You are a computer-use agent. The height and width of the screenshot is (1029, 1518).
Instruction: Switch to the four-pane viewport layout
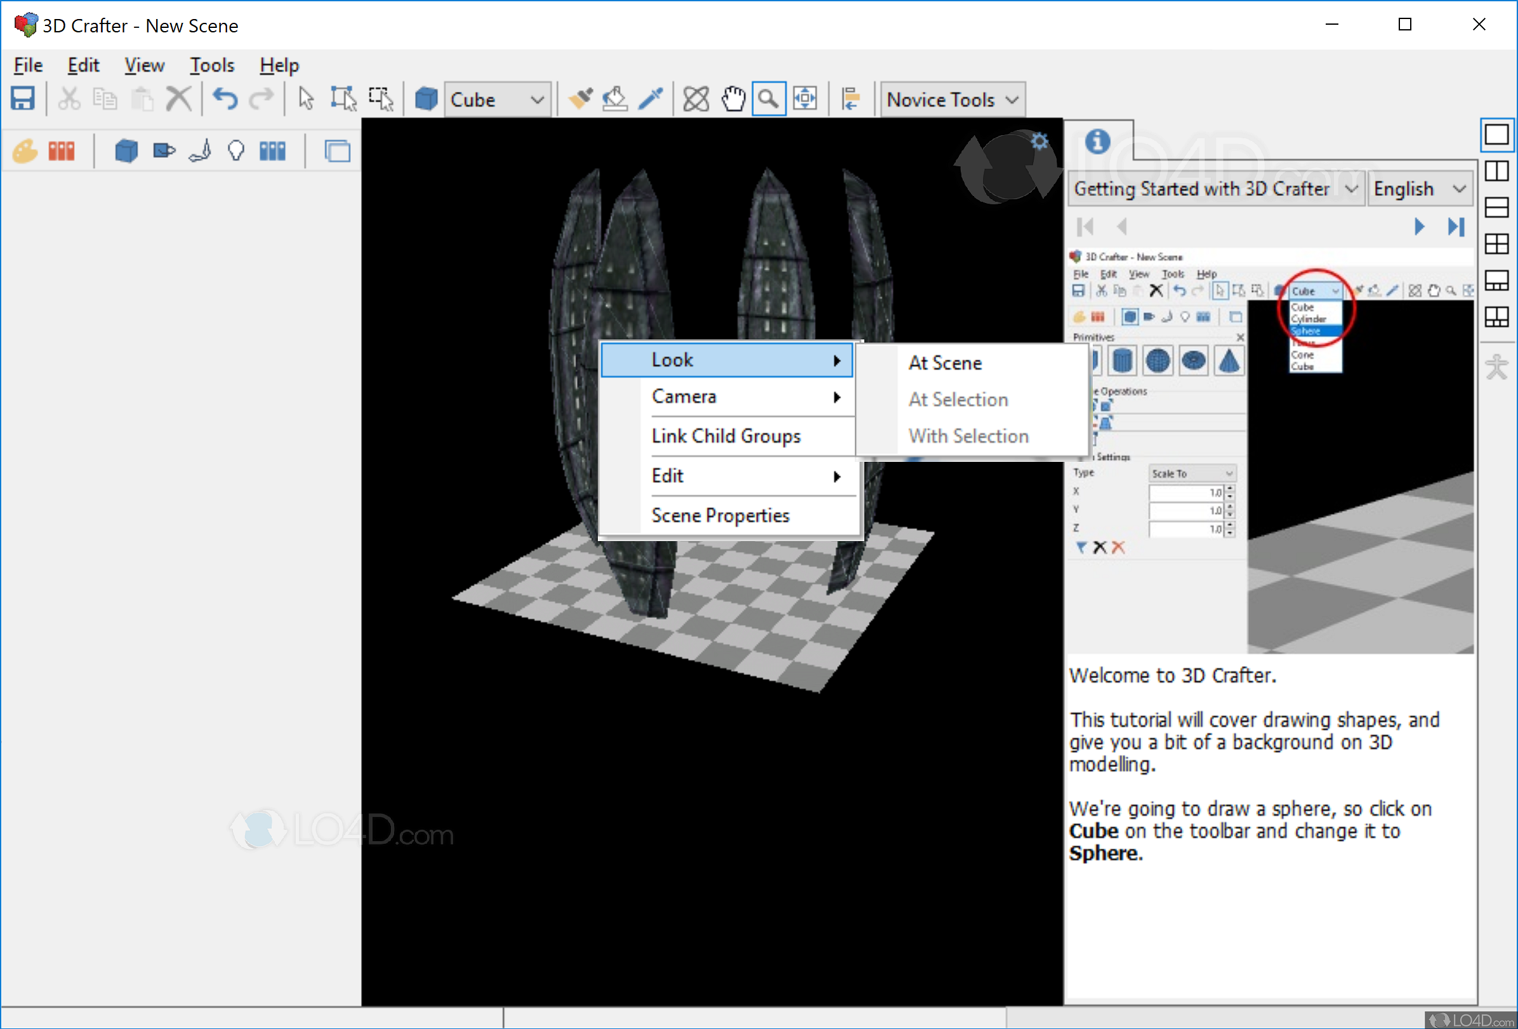point(1498,244)
